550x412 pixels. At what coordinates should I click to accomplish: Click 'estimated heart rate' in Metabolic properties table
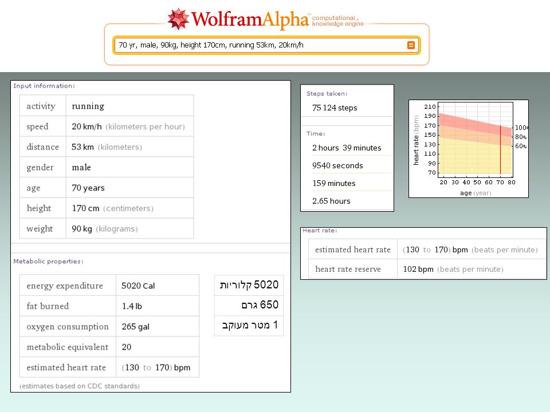tap(66, 367)
